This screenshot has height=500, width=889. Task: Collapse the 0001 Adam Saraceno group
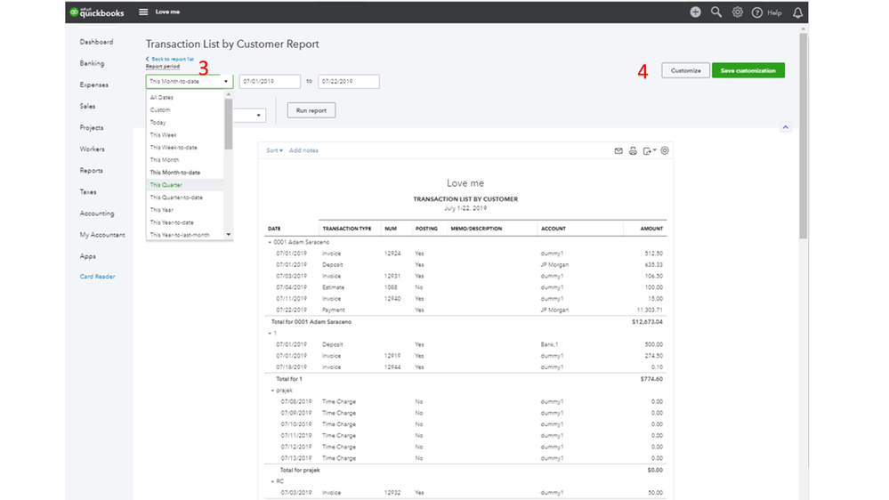click(270, 242)
